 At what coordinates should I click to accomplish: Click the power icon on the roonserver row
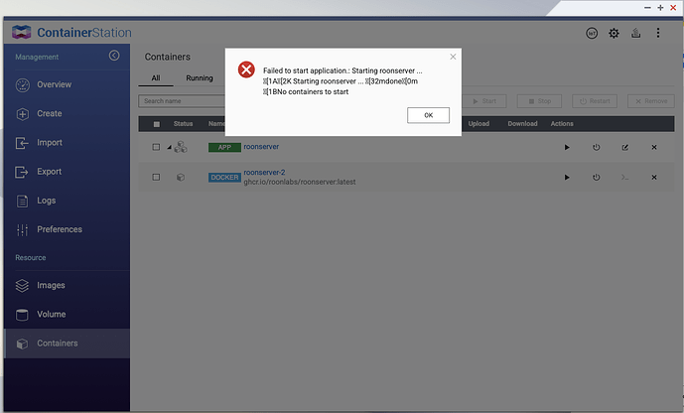pos(596,147)
